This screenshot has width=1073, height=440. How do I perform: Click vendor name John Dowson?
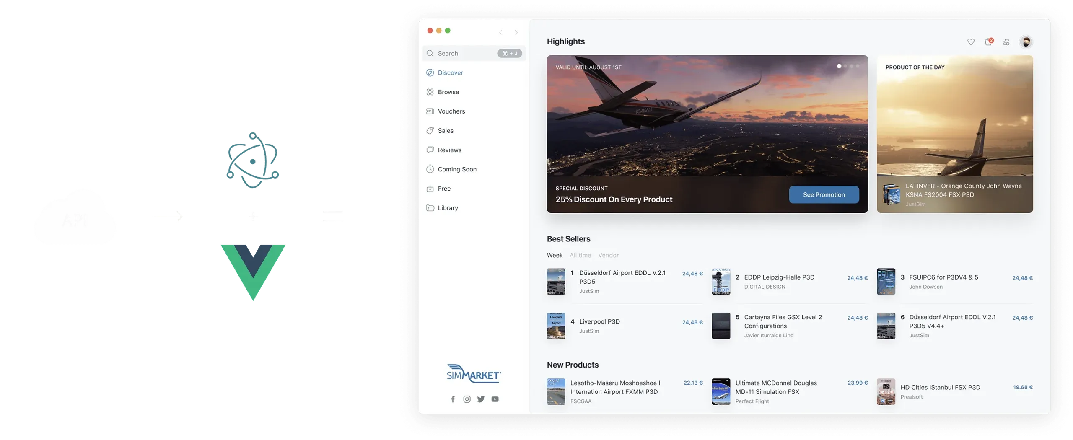click(925, 287)
